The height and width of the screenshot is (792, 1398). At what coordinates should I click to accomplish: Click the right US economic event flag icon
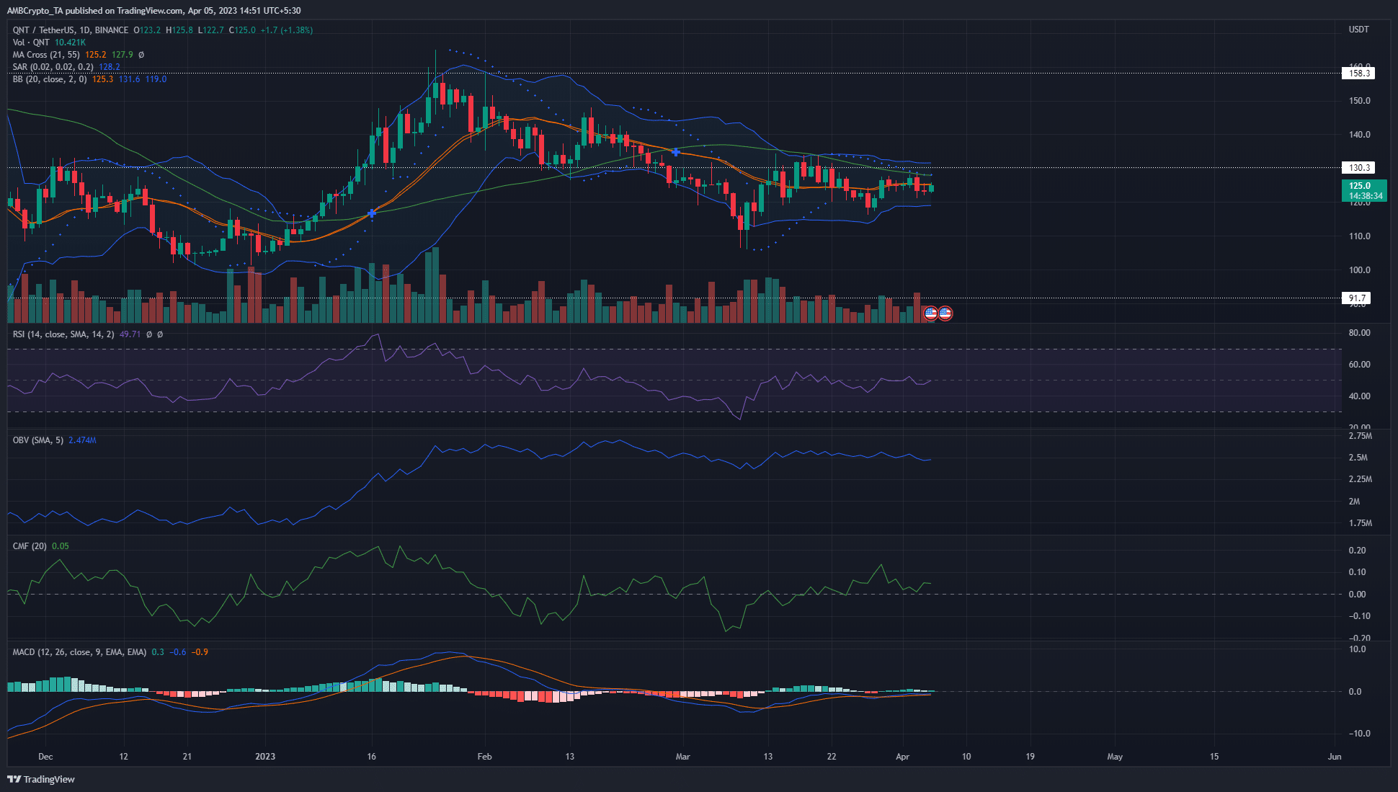click(945, 313)
